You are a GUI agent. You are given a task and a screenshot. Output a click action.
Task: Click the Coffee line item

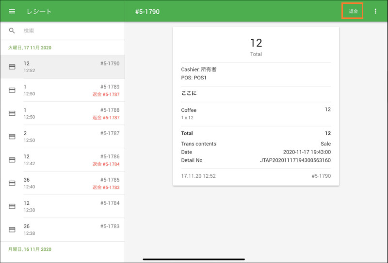pyautogui.click(x=256, y=114)
